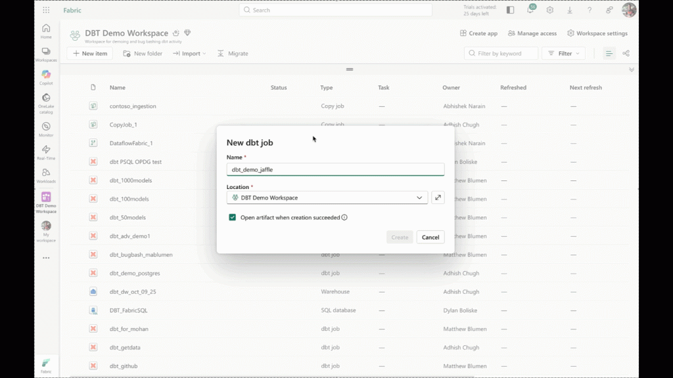
Task: Open Copilot from the left sidebar
Action: [45, 75]
